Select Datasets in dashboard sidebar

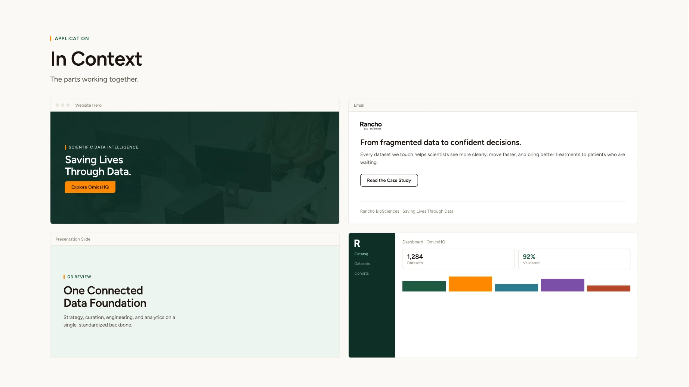coord(362,264)
